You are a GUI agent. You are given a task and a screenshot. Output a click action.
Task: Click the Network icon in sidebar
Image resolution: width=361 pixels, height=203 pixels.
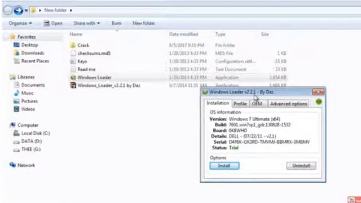pyautogui.click(x=12, y=165)
